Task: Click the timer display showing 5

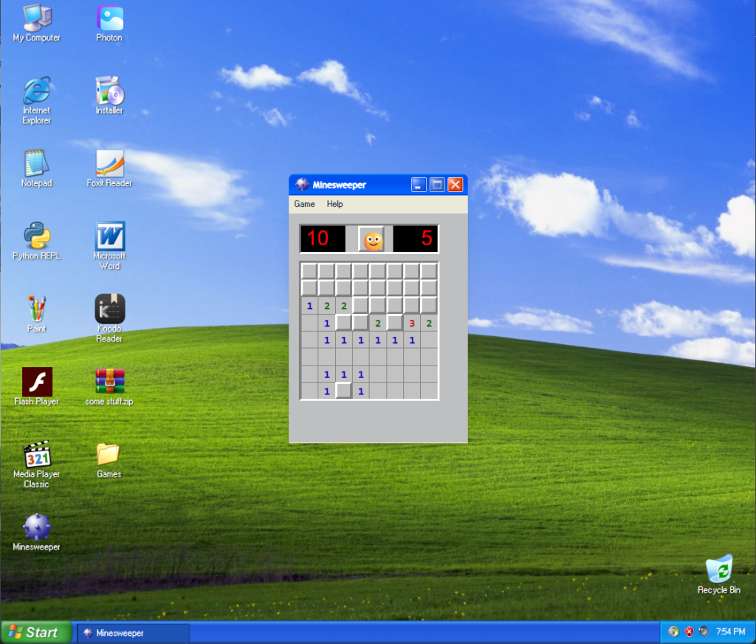Action: tap(415, 239)
